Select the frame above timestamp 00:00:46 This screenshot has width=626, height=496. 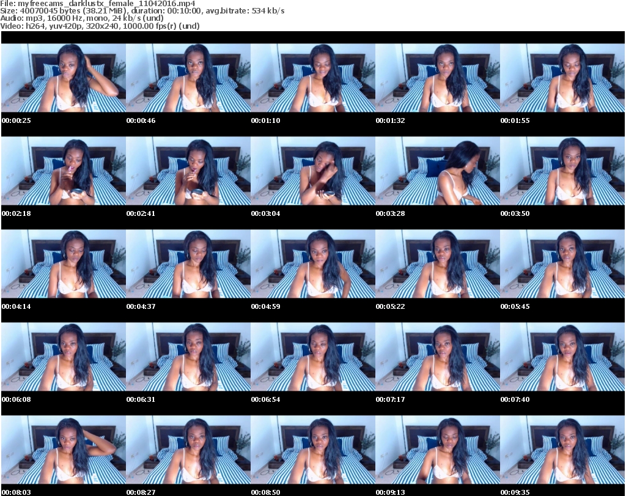point(188,78)
